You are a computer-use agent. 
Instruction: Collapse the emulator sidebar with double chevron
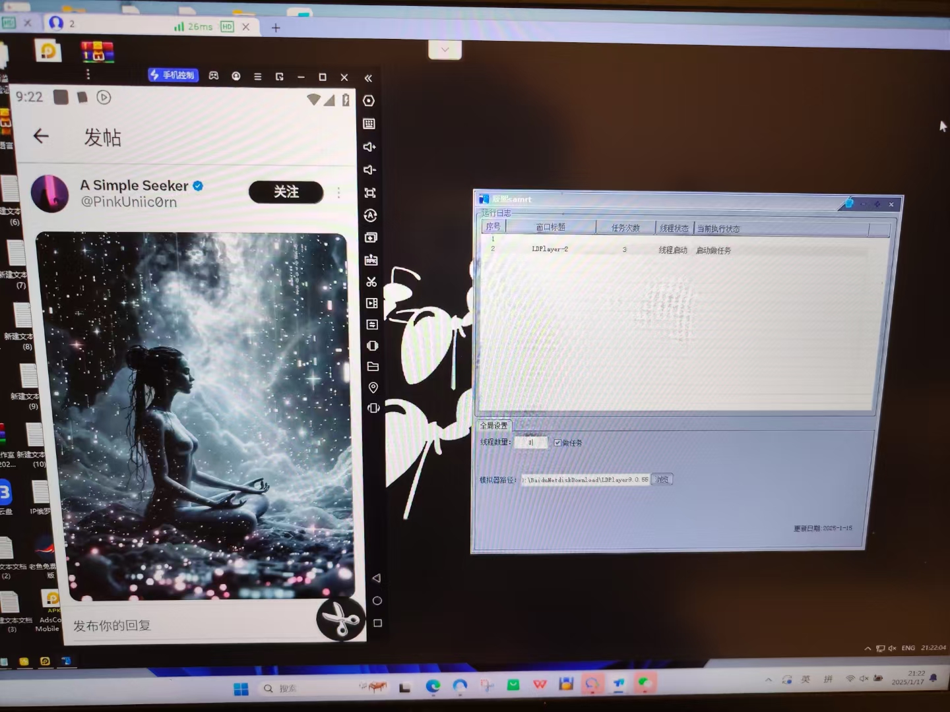click(x=368, y=78)
